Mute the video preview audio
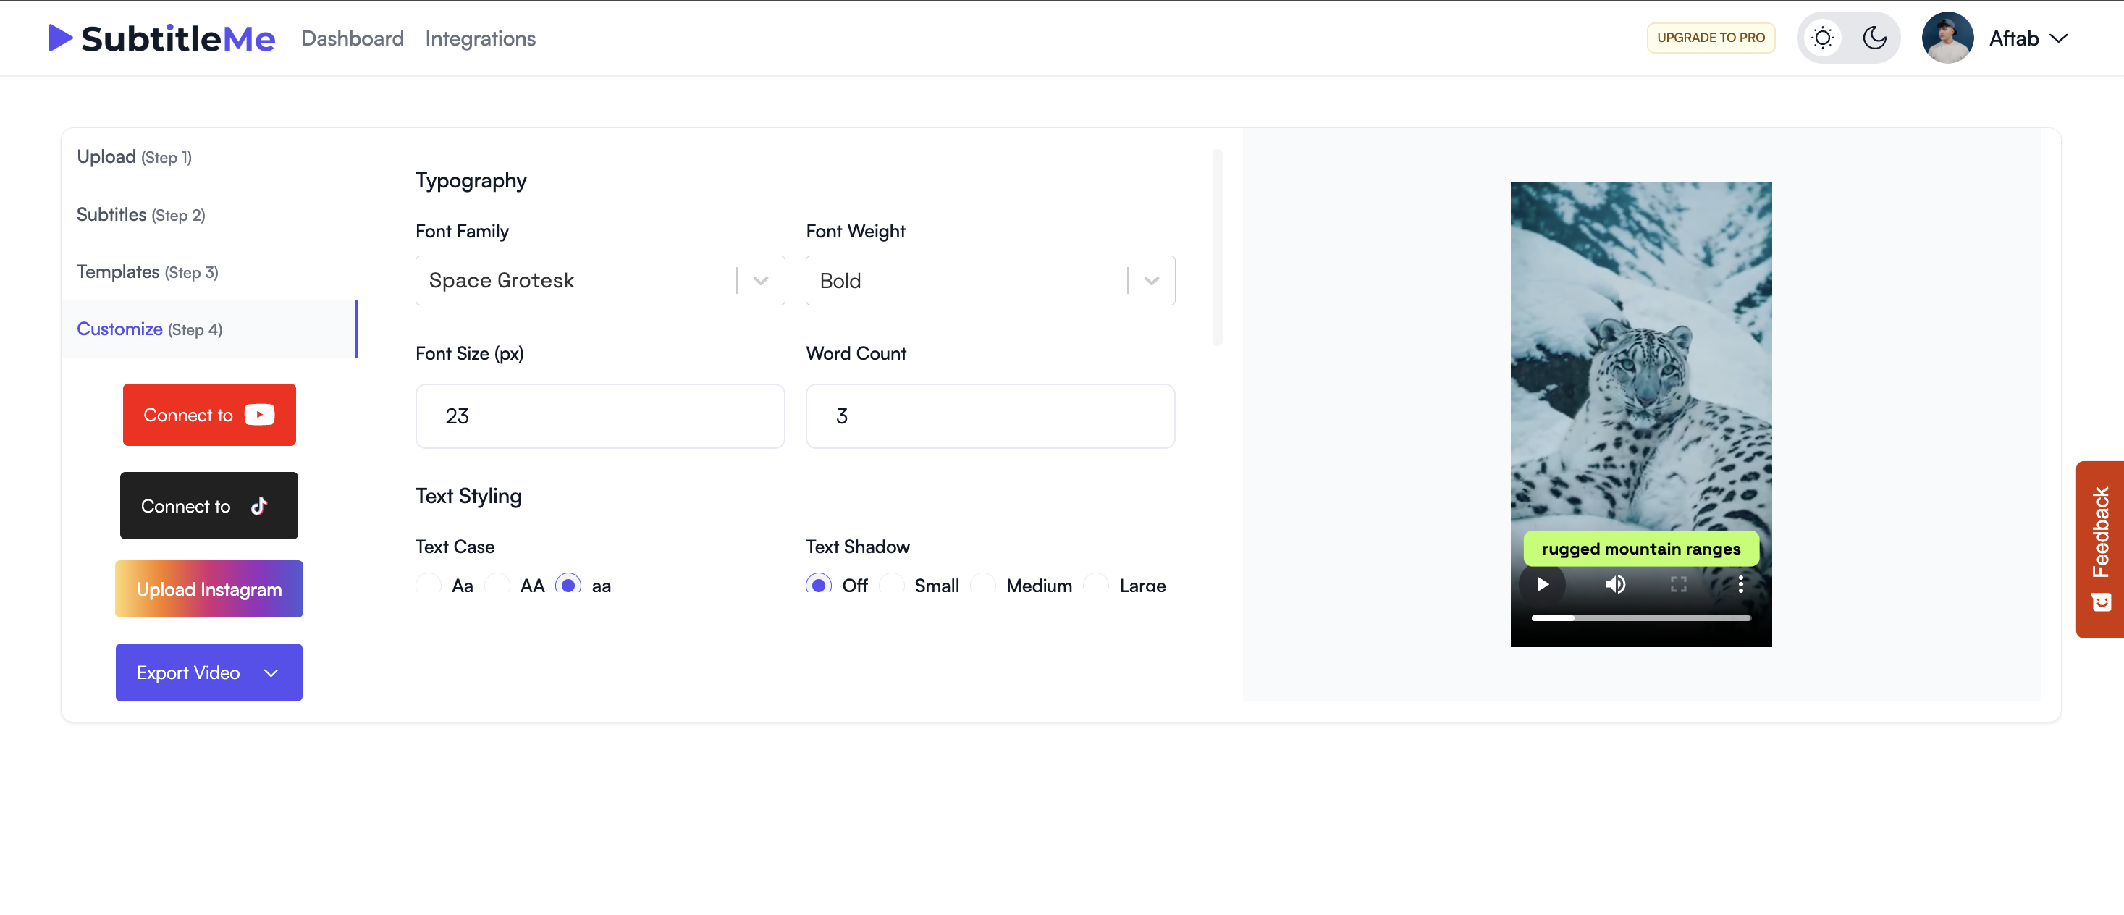 click(1614, 584)
